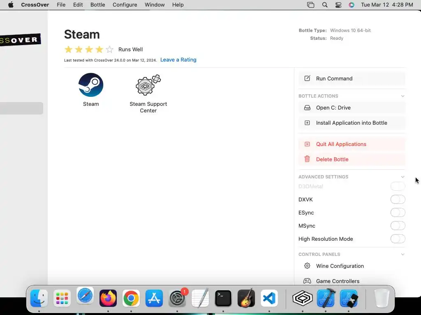The width and height of the screenshot is (421, 315).
Task: Open the File menu
Action: pyautogui.click(x=61, y=5)
